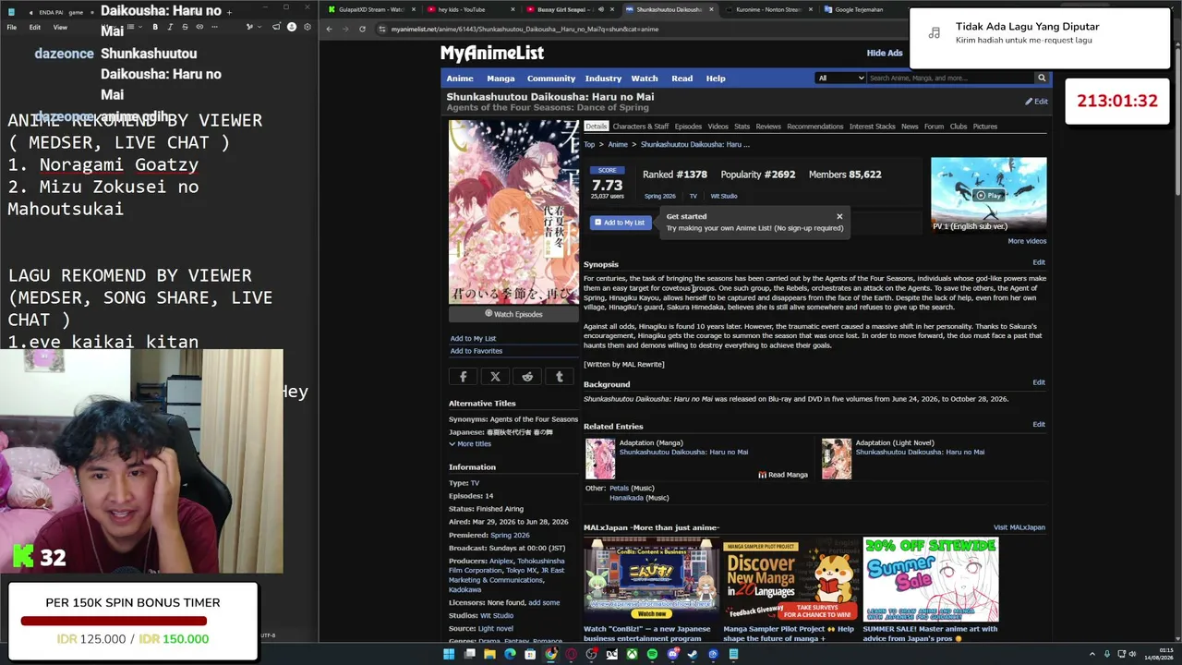The image size is (1182, 665).
Task: Open the Windows Start menu
Action: [449, 654]
